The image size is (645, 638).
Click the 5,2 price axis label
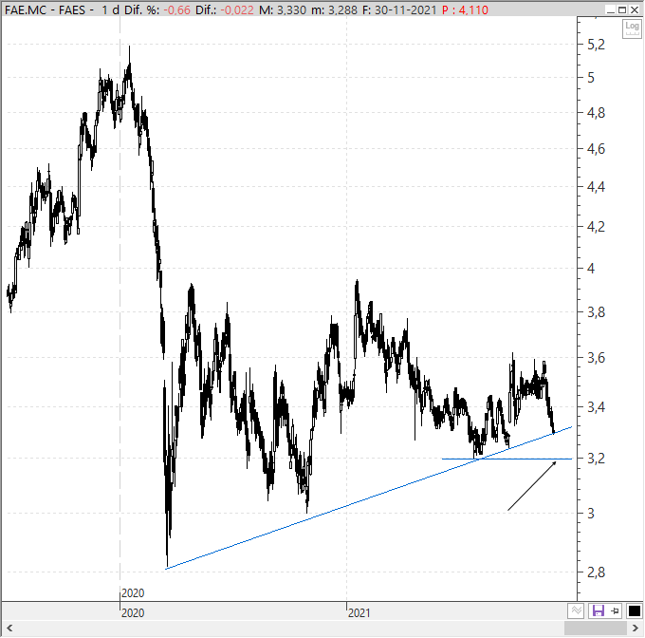596,45
